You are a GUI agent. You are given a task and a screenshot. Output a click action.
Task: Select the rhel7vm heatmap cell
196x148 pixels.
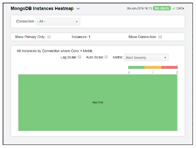98,103
